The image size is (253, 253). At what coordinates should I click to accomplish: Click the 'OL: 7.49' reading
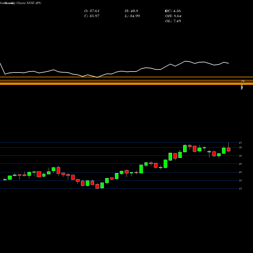[173, 21]
